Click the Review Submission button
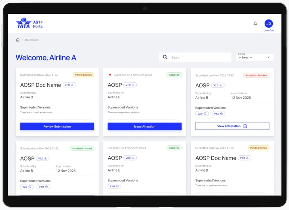 point(57,127)
